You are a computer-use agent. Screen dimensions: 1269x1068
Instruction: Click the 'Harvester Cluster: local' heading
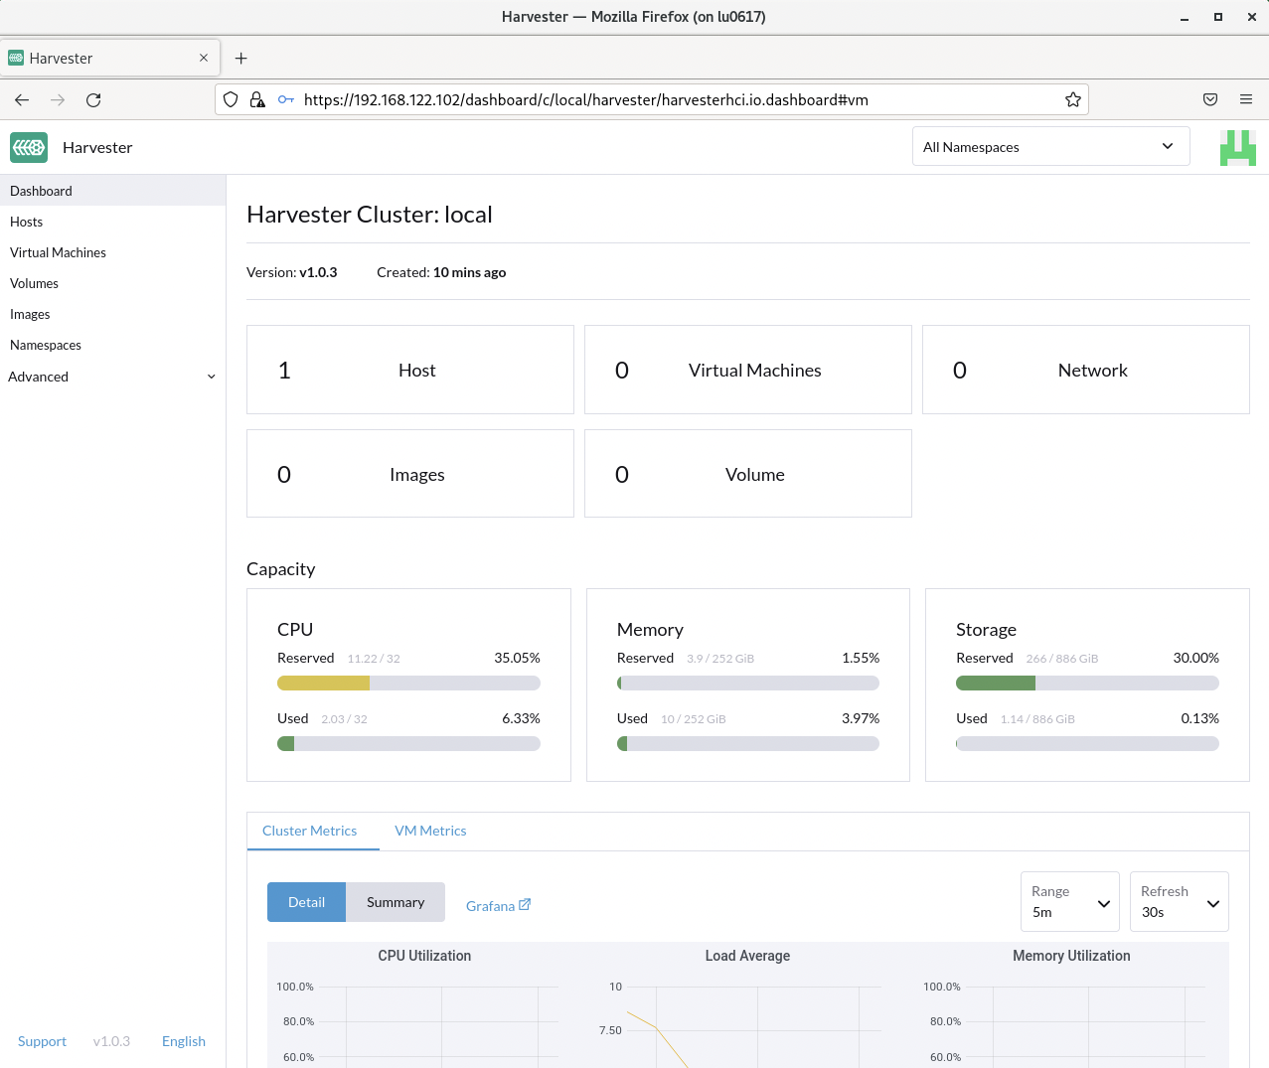coord(370,215)
